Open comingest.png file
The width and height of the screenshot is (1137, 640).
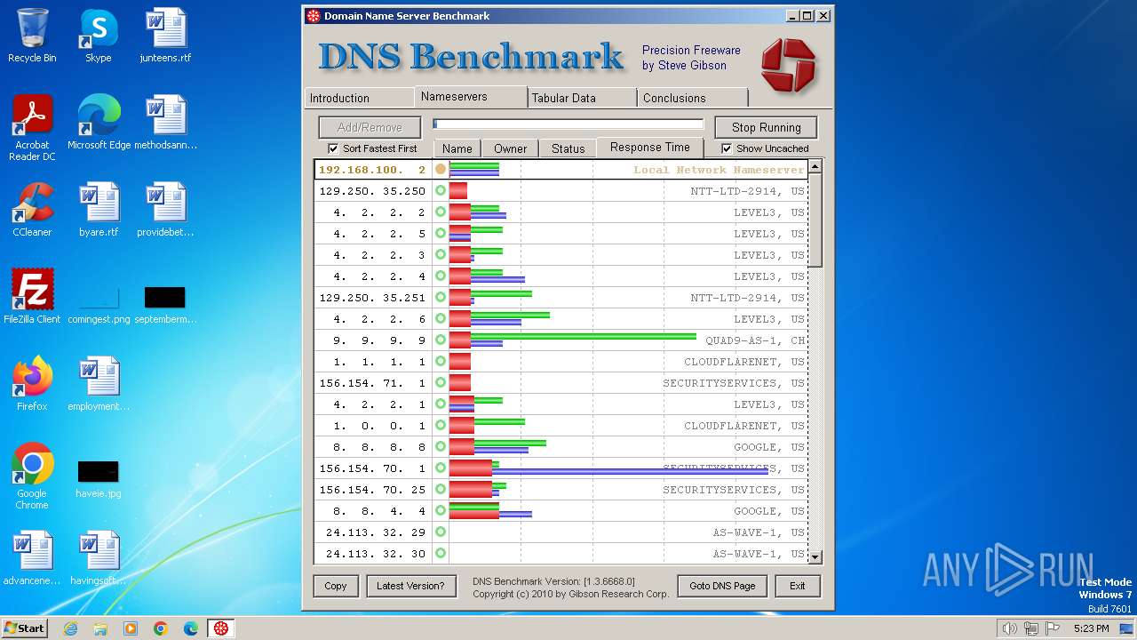point(99,302)
